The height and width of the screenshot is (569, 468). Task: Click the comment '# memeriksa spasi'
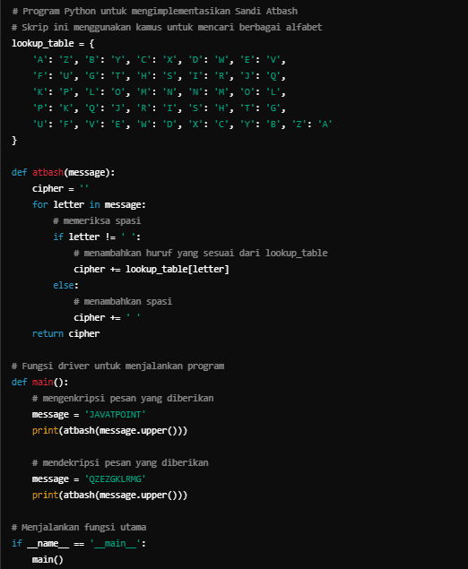(x=97, y=220)
